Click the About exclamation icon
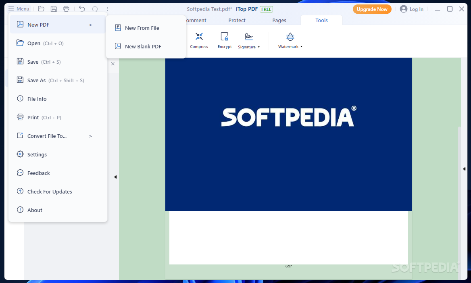This screenshot has height=283, width=471. (20, 210)
